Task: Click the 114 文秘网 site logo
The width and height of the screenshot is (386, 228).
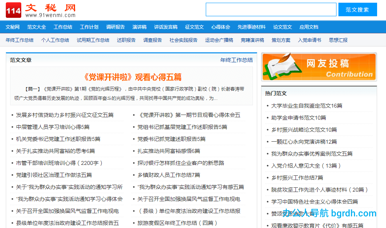Action: (41, 10)
